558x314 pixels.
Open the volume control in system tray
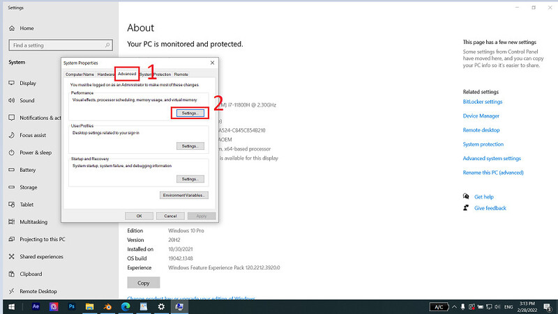(497, 307)
